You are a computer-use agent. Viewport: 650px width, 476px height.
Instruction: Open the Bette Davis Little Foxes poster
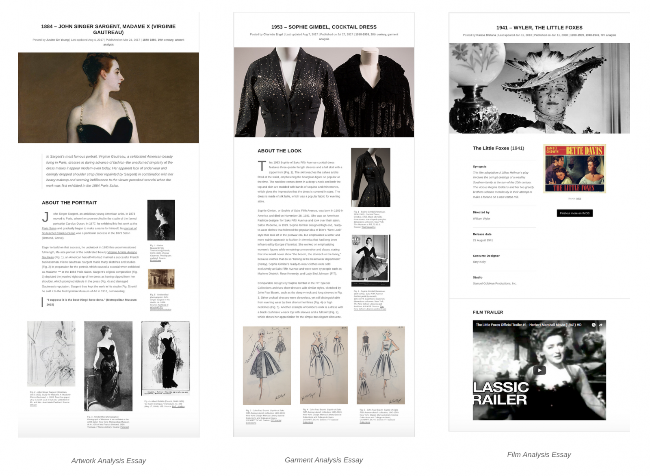coord(574,169)
